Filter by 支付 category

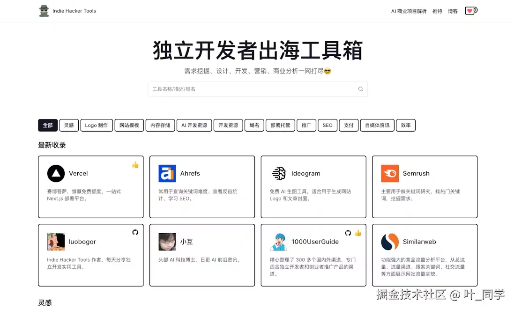tap(349, 125)
